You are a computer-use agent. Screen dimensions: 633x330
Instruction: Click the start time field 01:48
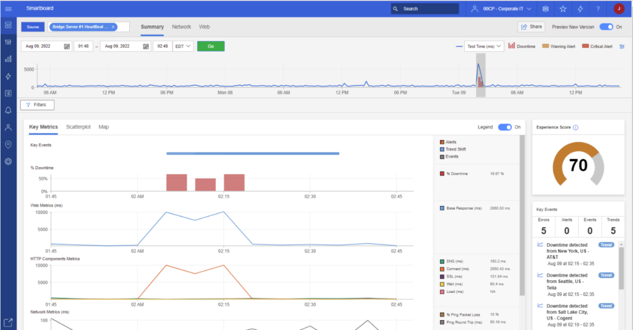click(x=83, y=46)
